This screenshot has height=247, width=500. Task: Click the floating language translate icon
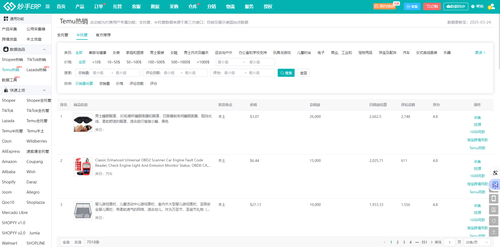(x=495, y=173)
